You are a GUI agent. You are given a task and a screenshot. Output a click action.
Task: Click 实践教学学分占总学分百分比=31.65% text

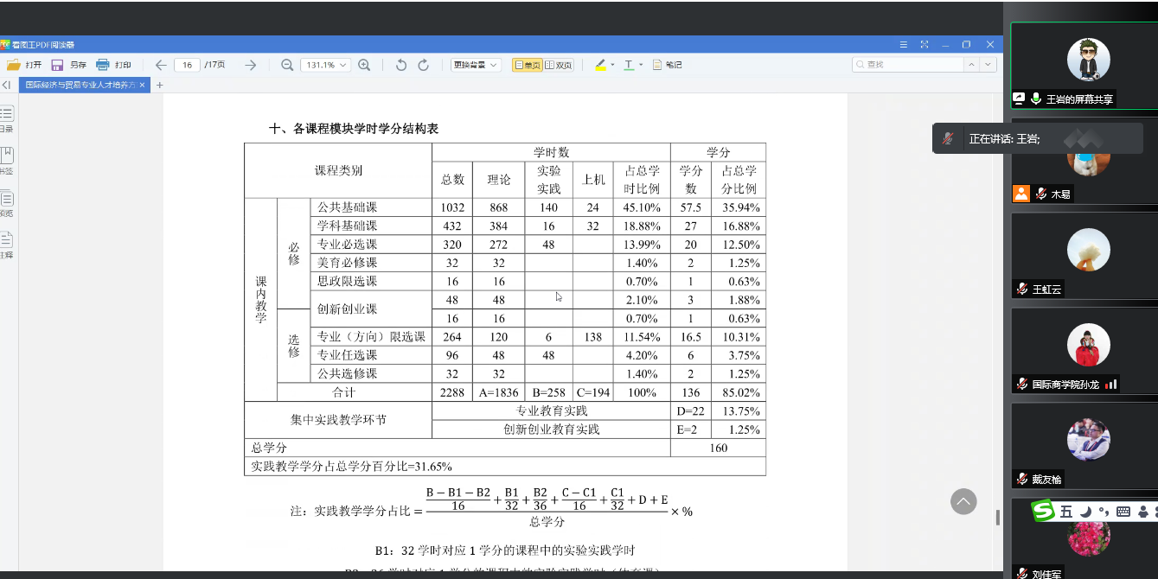351,467
